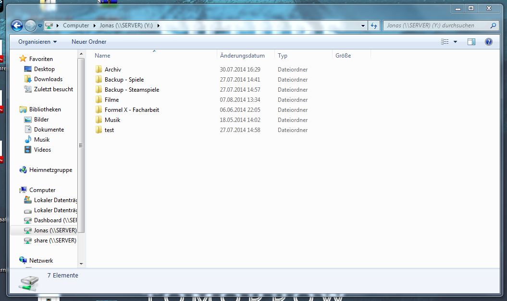Select the Archiv folder icon

pos(99,70)
